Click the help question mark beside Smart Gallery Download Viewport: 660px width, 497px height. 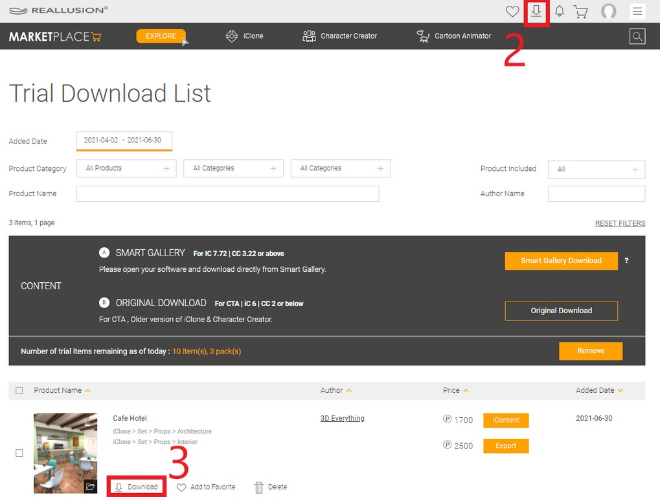pyautogui.click(x=626, y=261)
